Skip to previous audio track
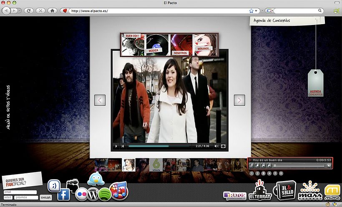The width and height of the screenshot is (342, 207). click(x=263, y=165)
